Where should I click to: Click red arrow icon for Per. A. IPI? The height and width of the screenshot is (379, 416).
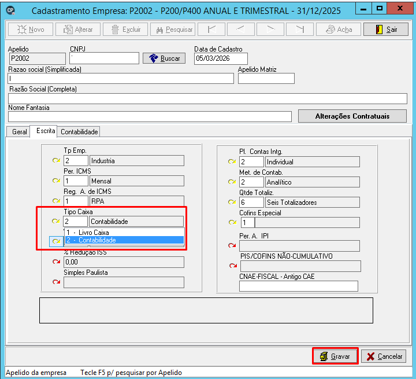(x=232, y=245)
